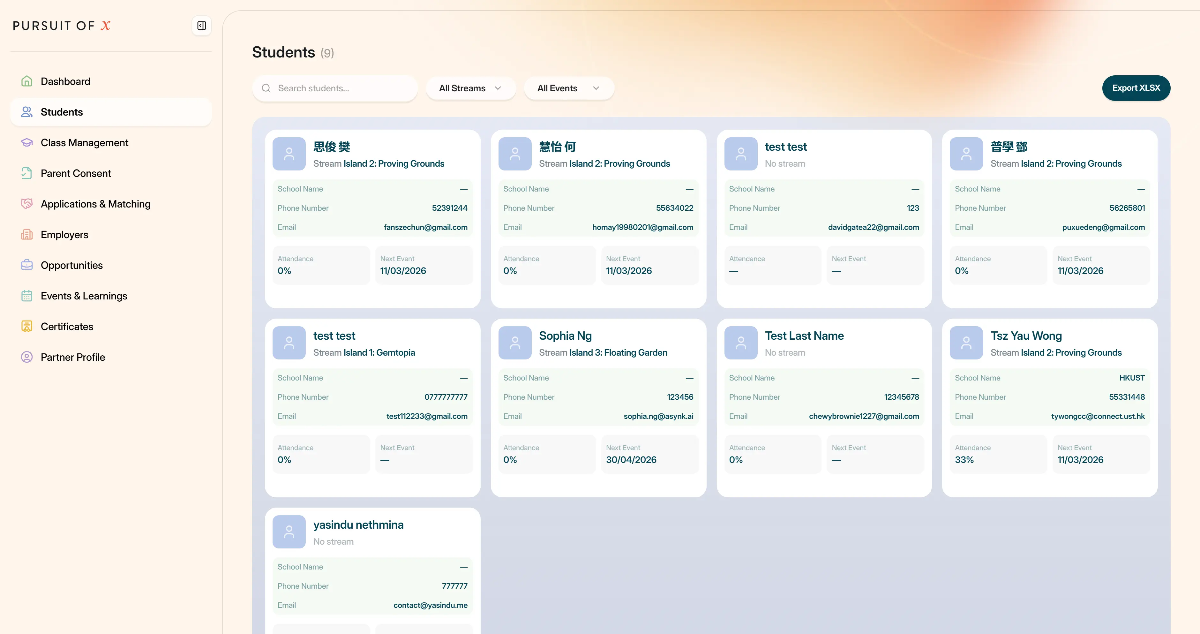Click the Partner Profile user icon
This screenshot has height=634, width=1200.
point(27,357)
